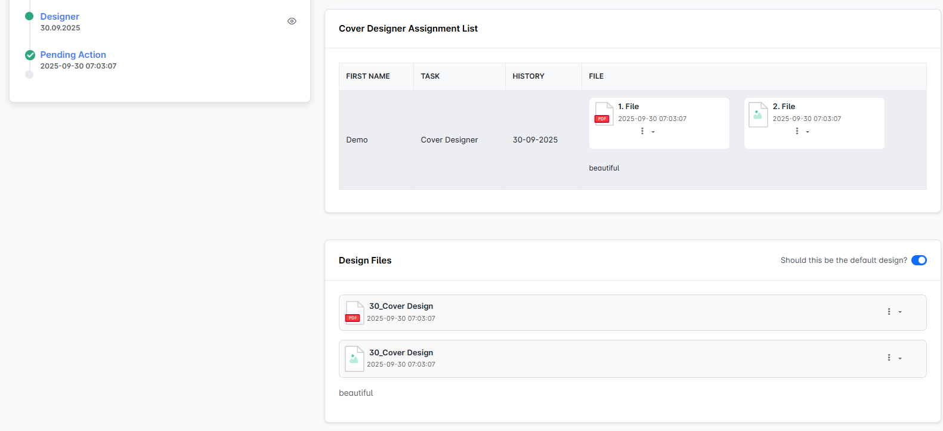Open three-dot menu for 1. File
This screenshot has height=431, width=943.
pyautogui.click(x=642, y=131)
